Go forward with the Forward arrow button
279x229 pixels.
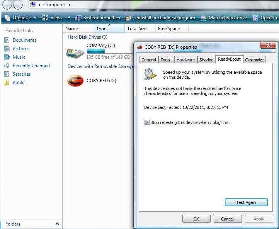(18, 5)
